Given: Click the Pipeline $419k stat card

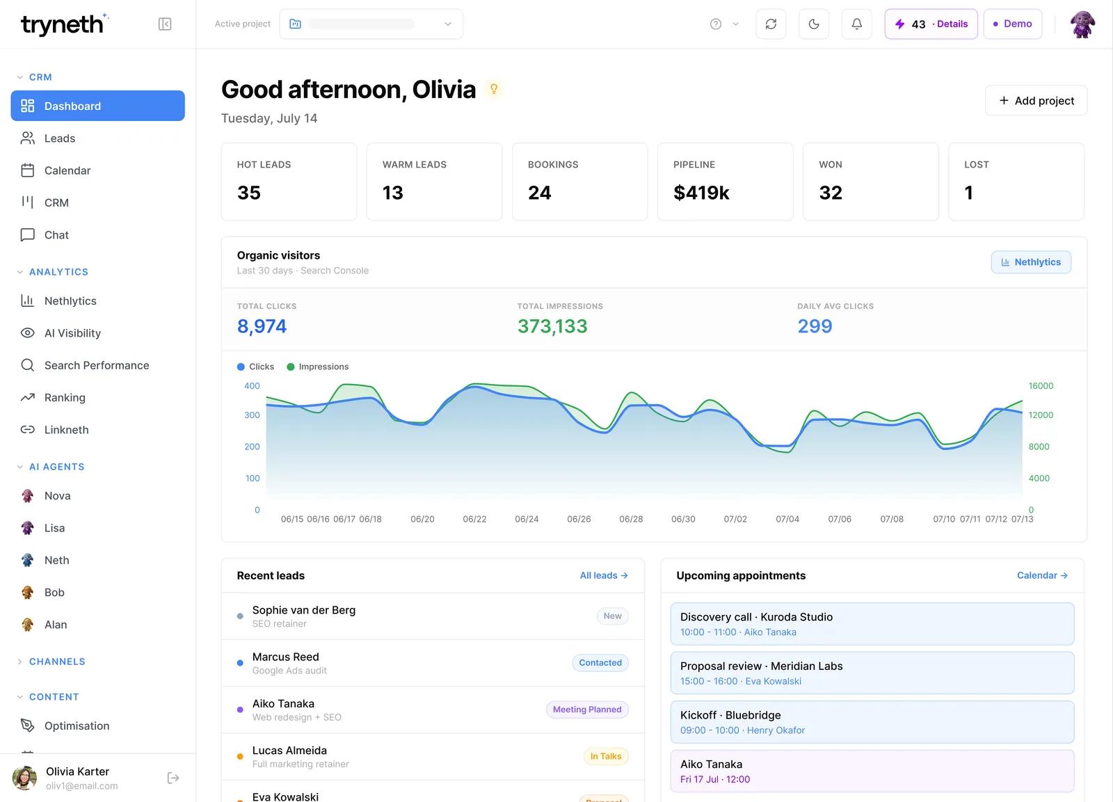Looking at the screenshot, I should [x=725, y=182].
